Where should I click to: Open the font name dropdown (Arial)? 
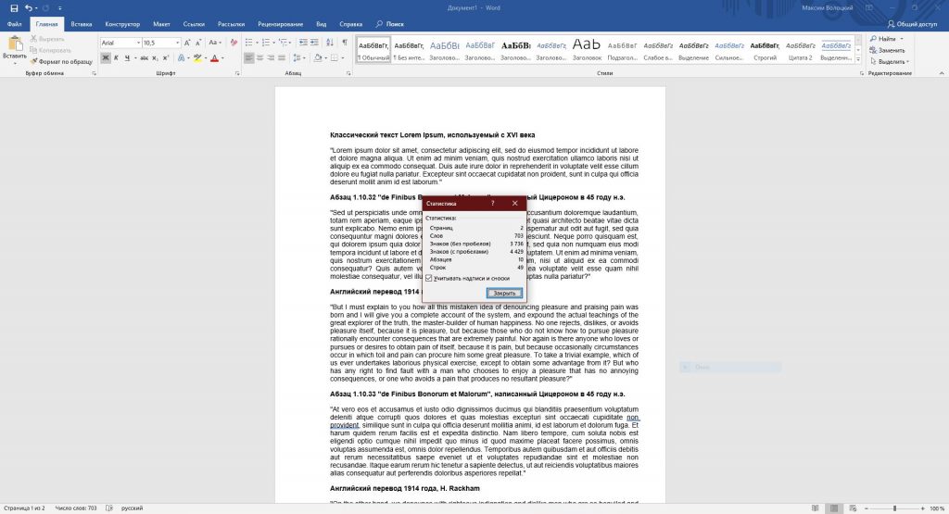tap(139, 43)
